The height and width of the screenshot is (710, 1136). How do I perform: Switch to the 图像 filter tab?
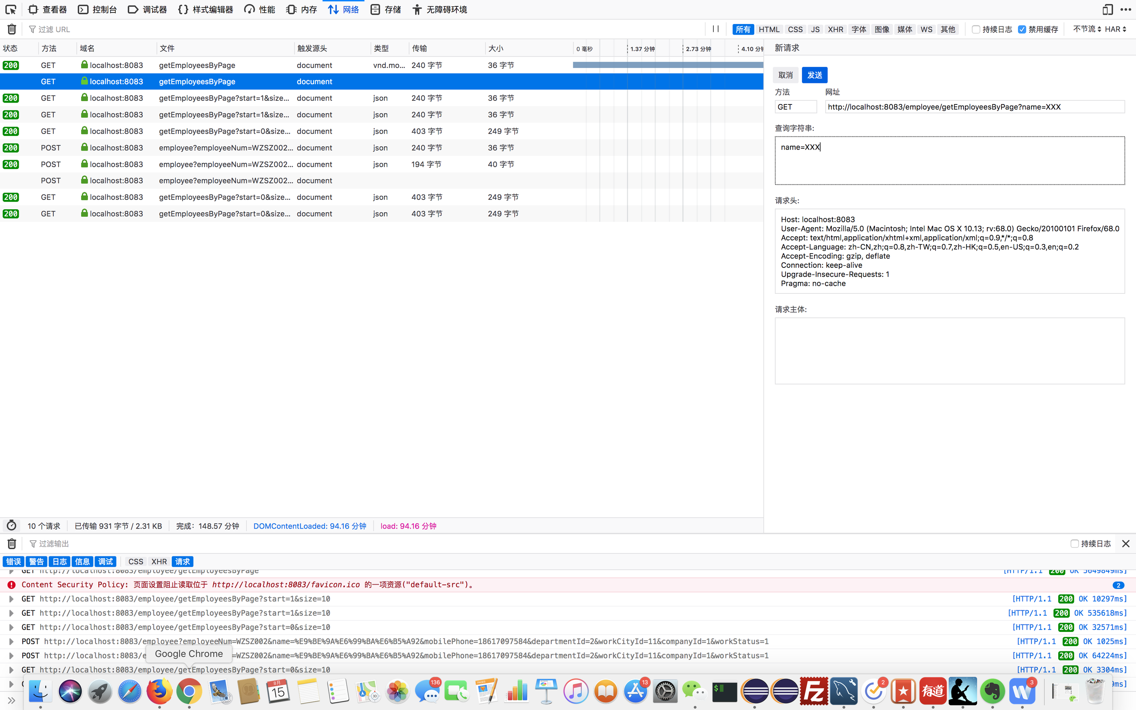pyautogui.click(x=882, y=29)
